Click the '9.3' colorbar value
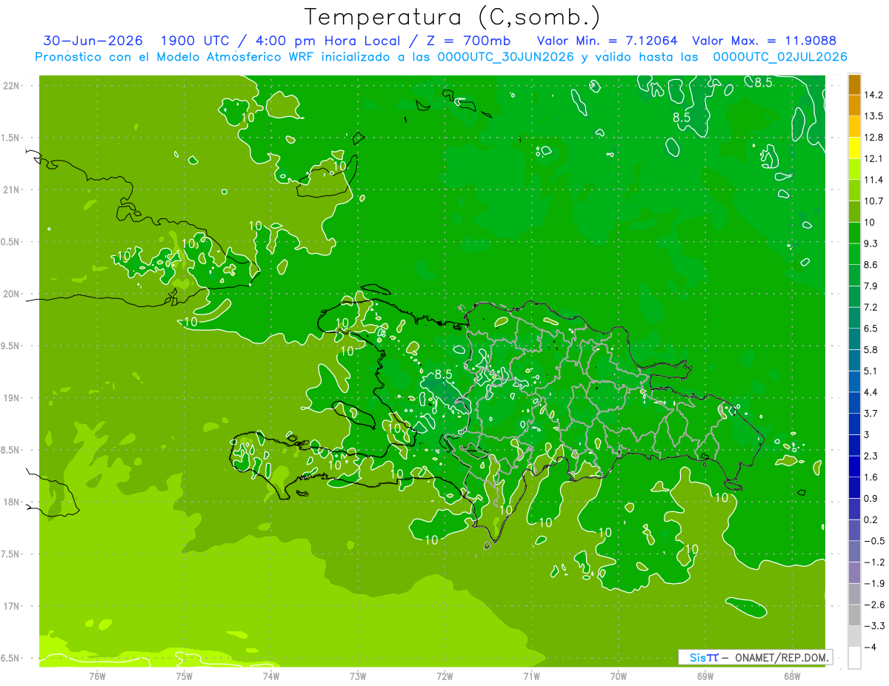This screenshot has width=889, height=686. (x=871, y=243)
